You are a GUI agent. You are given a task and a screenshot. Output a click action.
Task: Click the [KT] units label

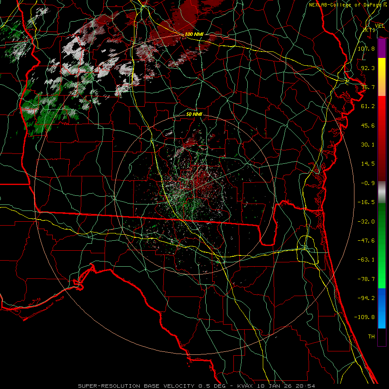(369, 30)
